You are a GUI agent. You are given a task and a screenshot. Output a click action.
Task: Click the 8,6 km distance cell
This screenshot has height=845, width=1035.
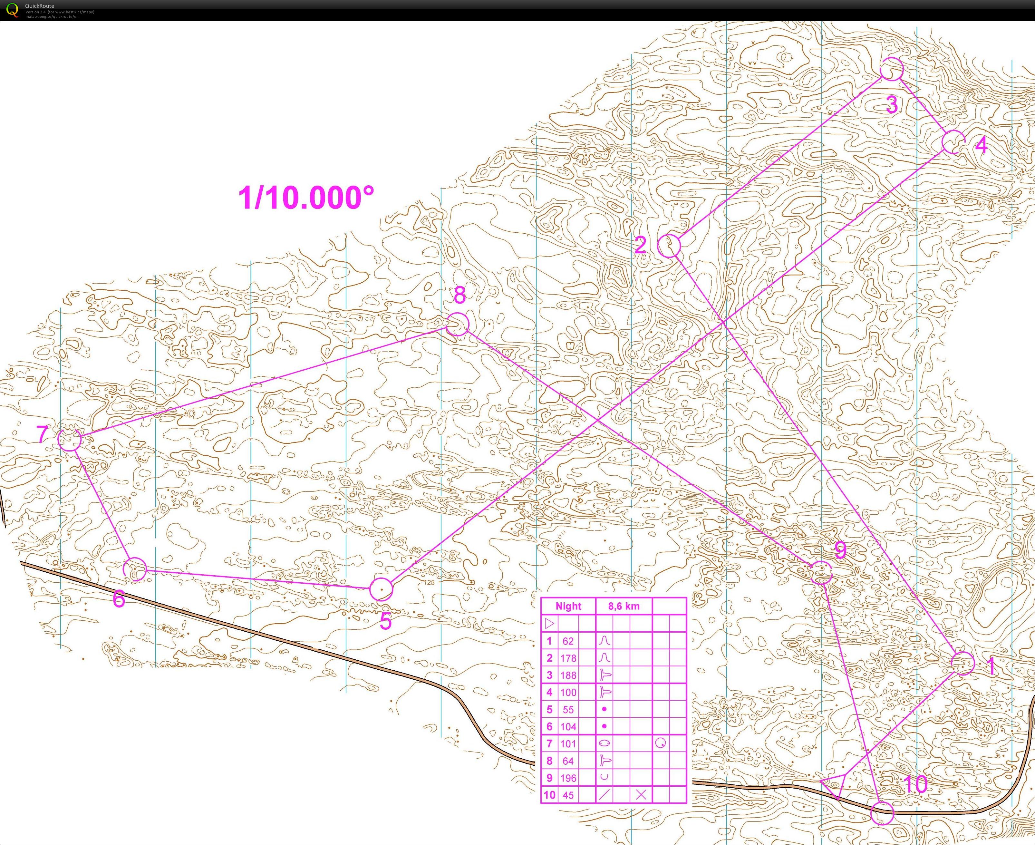(624, 606)
